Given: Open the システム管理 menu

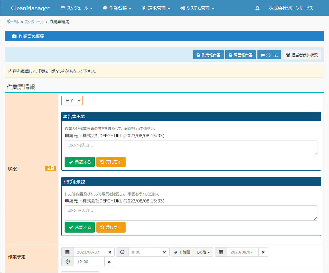Looking at the screenshot, I should 197,8.
